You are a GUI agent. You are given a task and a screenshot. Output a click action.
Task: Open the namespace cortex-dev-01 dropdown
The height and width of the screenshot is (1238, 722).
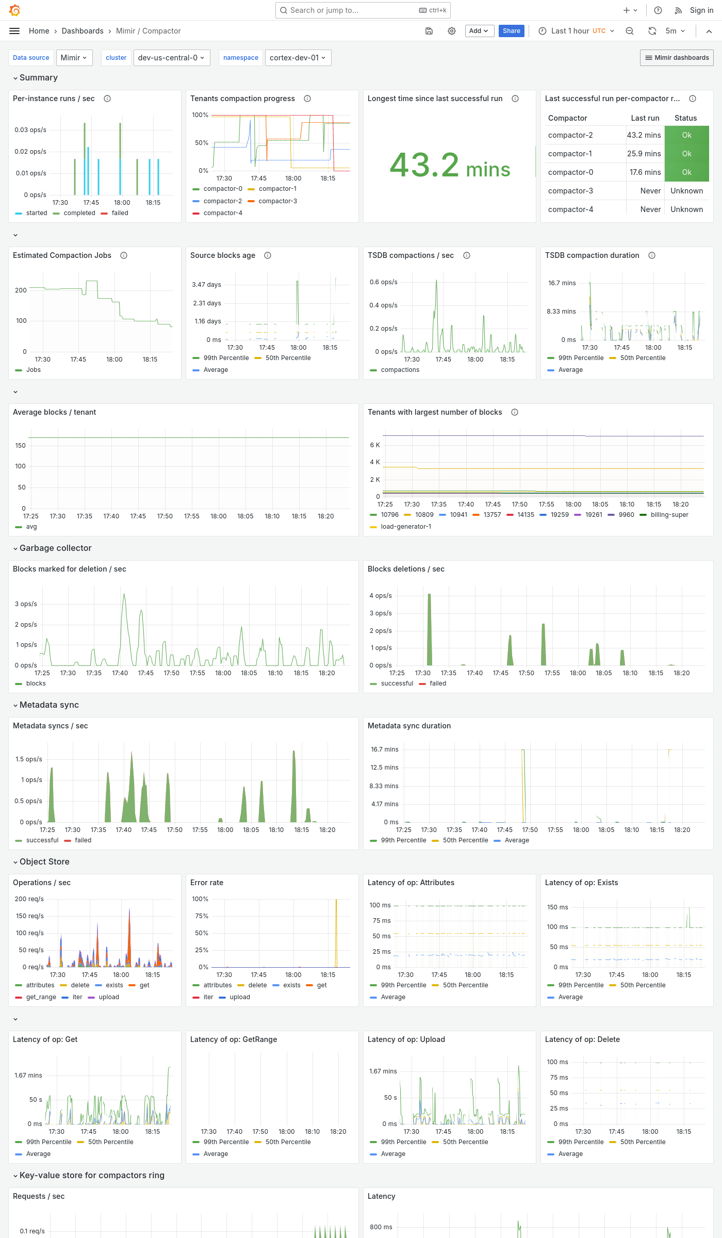(x=298, y=58)
